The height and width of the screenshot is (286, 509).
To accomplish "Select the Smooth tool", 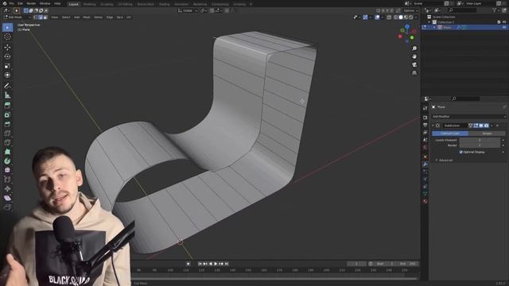I will (x=7, y=170).
